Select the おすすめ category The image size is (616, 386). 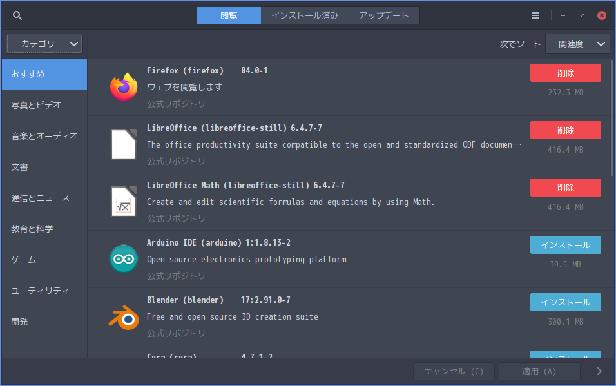(44, 74)
